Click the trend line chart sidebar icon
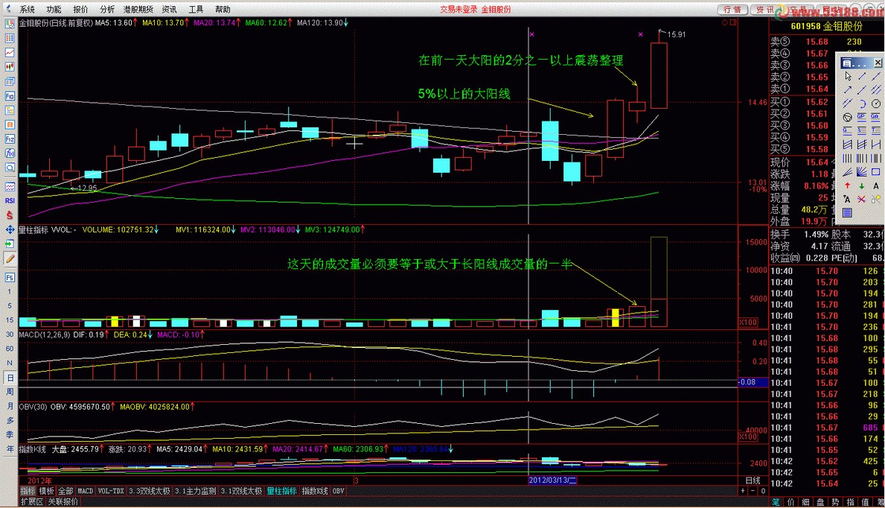Image resolution: width=885 pixels, height=508 pixels. tap(10, 53)
